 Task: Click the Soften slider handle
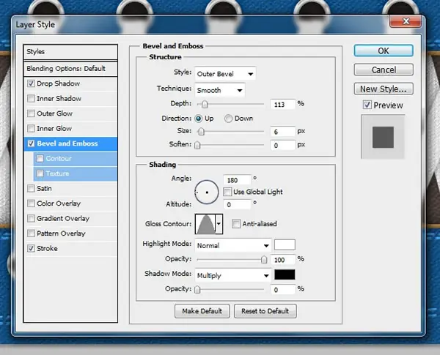coord(197,145)
